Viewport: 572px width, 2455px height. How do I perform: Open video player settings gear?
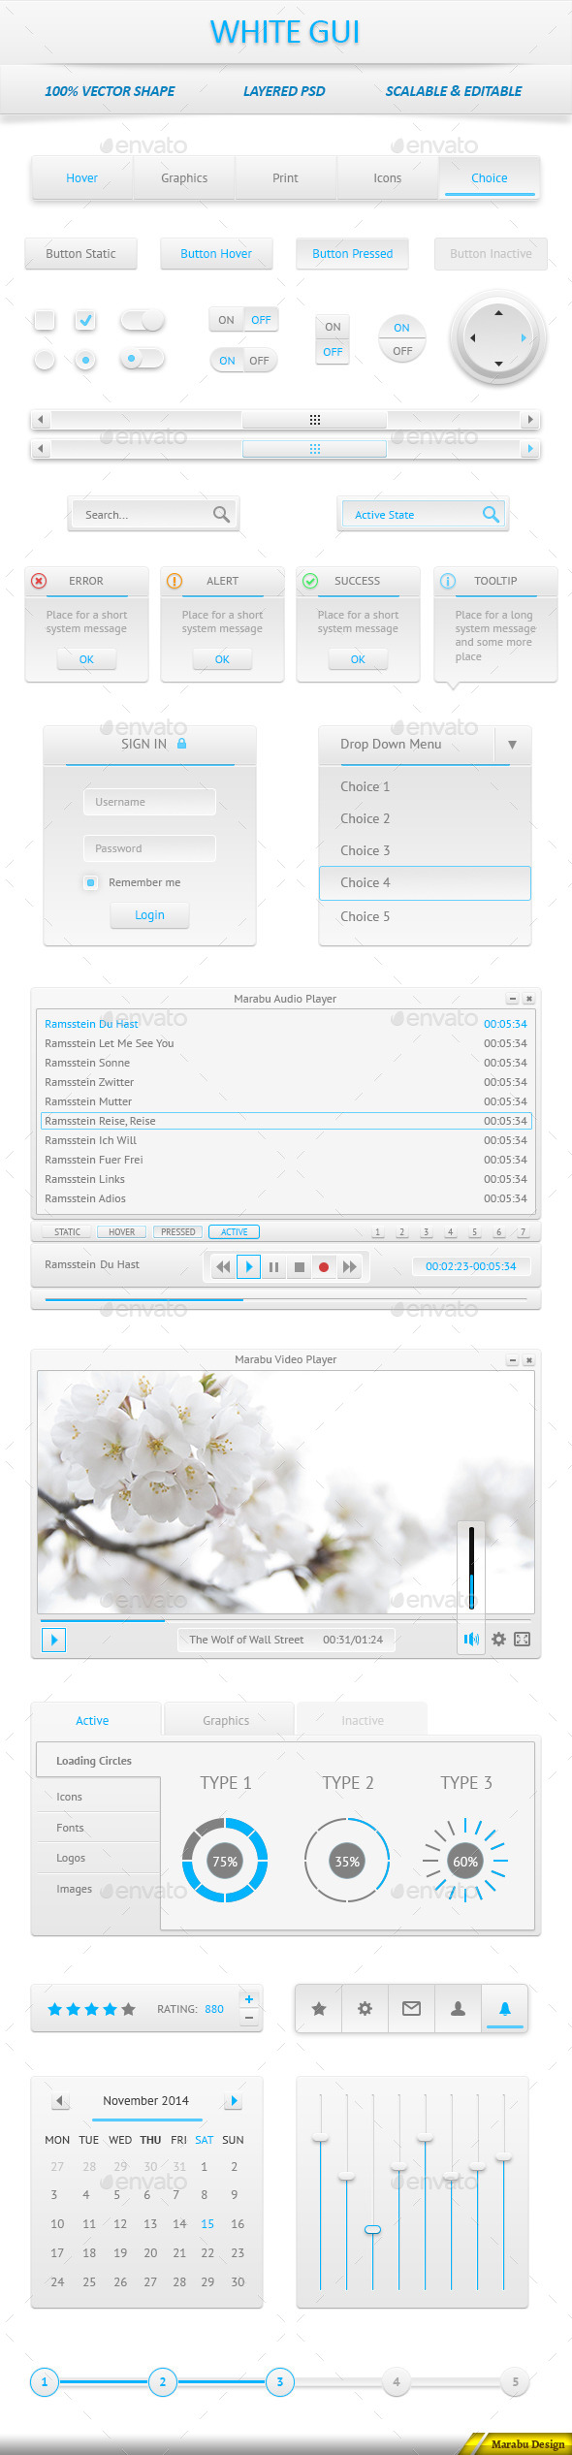click(x=498, y=1639)
